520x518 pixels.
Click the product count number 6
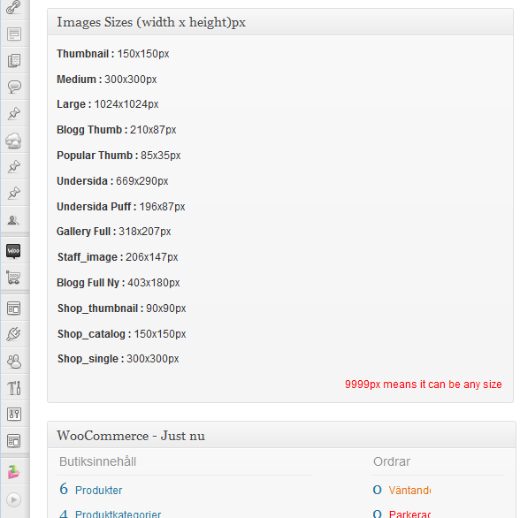click(64, 489)
